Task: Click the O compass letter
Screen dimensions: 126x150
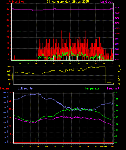Action: (119, 80)
